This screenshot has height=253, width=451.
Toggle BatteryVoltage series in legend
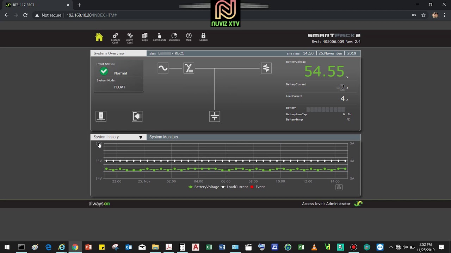[204, 187]
